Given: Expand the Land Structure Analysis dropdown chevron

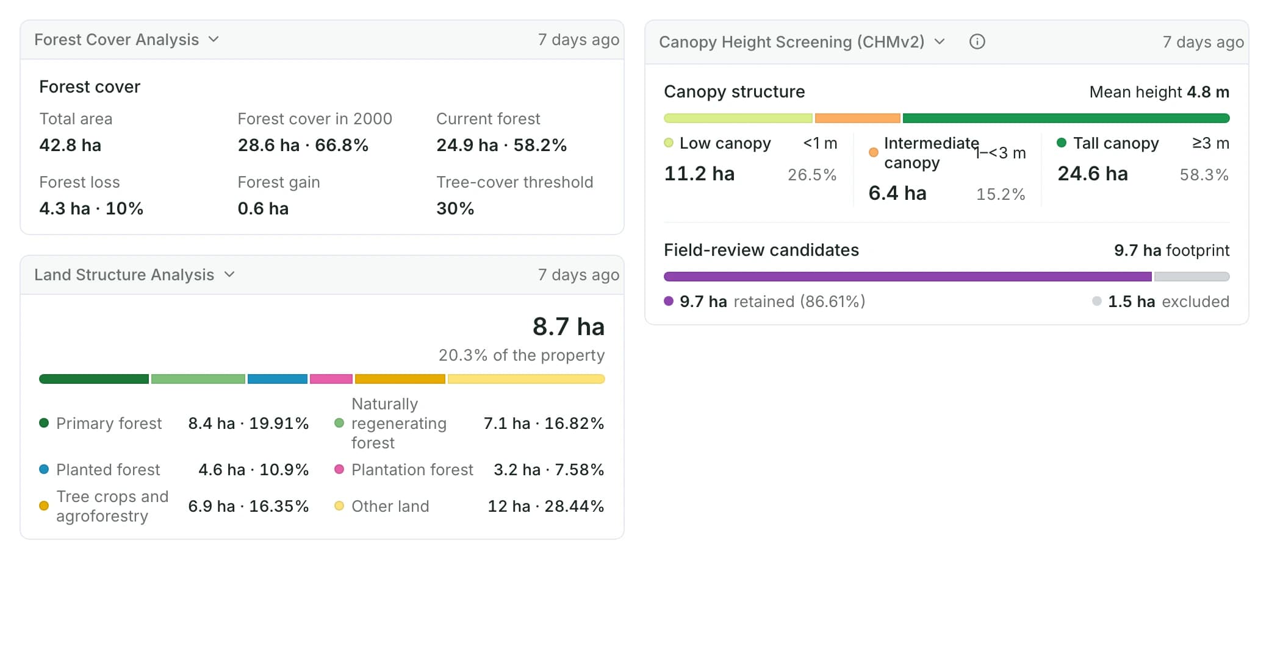Looking at the screenshot, I should click(229, 275).
